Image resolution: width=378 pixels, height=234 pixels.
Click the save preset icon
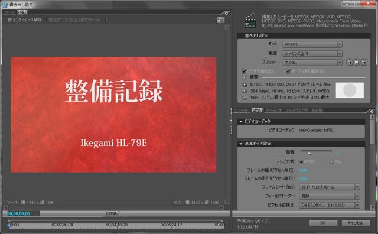349,63
